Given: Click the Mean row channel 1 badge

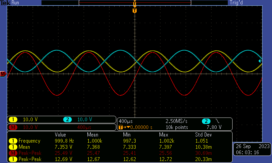Looking at the screenshot, I should pyautogui.click(x=13, y=147).
